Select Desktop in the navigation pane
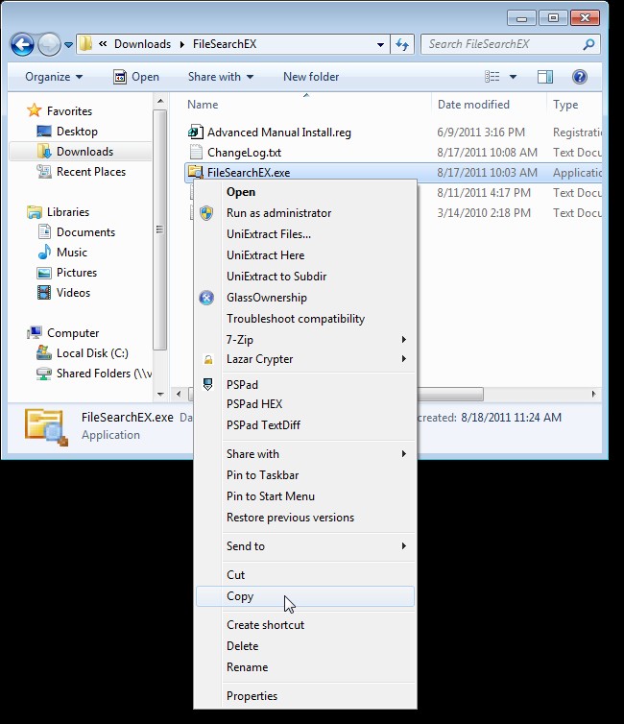Screen dimensions: 624x724 (67, 132)
